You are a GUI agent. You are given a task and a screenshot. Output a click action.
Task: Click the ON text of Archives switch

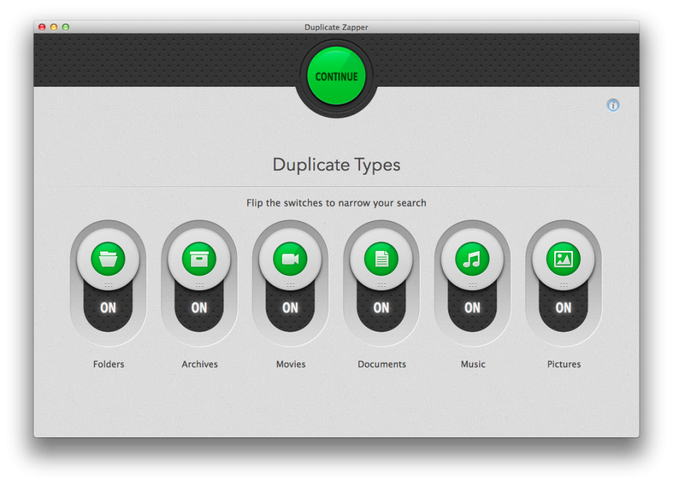click(199, 307)
